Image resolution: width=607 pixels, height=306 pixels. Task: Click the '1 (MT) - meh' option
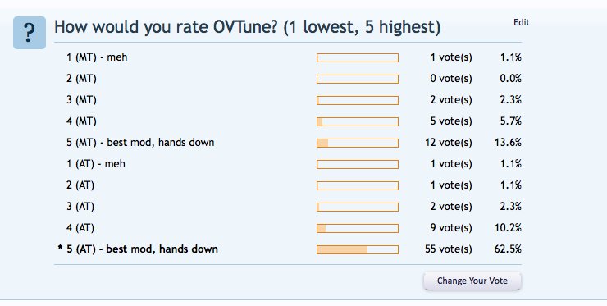click(97, 57)
